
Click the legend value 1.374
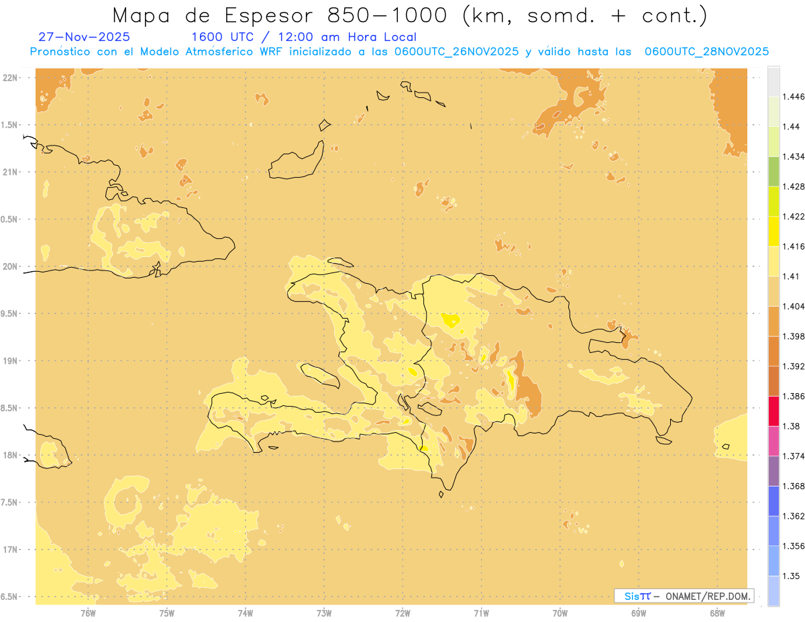(794, 456)
